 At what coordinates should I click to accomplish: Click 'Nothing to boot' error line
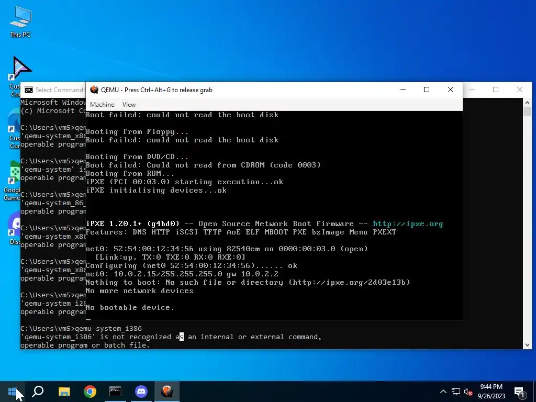(x=248, y=282)
